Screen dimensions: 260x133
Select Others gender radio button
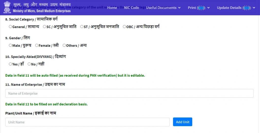(x=64, y=46)
